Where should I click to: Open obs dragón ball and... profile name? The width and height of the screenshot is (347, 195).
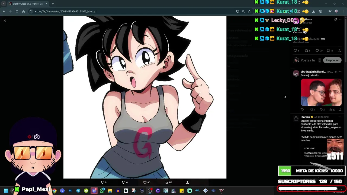coord(313,72)
